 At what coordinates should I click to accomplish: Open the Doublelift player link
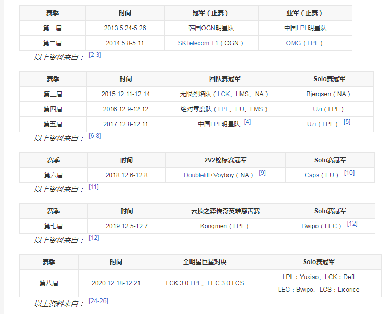197,175
